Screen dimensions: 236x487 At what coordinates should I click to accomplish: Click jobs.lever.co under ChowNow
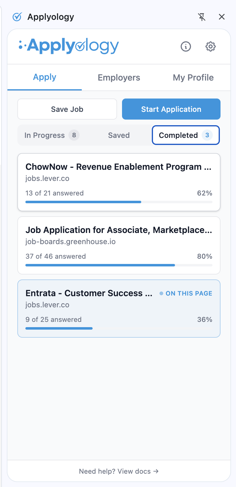[x=47, y=178]
